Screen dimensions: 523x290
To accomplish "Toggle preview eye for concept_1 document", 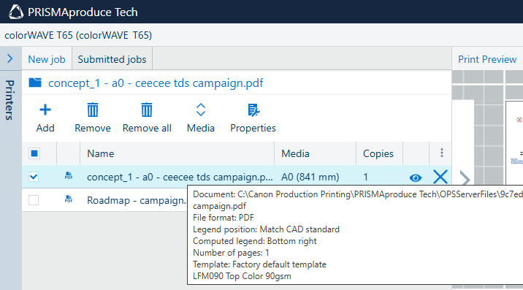I will coord(416,178).
